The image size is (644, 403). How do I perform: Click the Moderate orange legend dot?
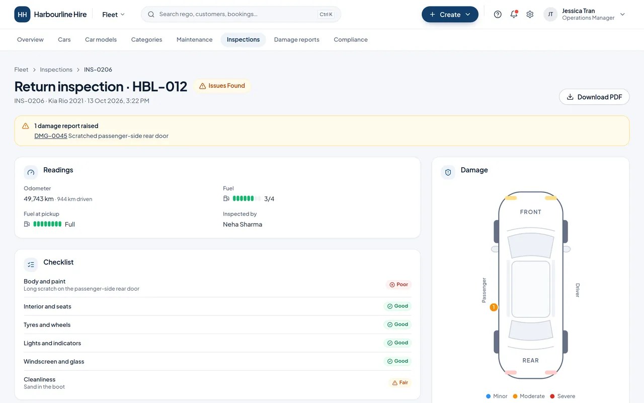point(515,396)
